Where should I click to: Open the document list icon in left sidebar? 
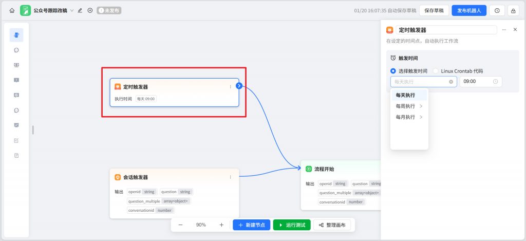pyautogui.click(x=16, y=155)
